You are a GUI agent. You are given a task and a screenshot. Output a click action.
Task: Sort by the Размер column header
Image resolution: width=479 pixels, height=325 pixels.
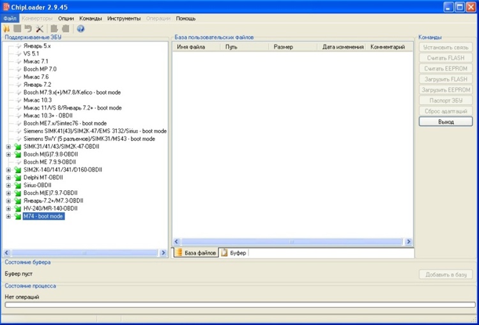point(293,47)
